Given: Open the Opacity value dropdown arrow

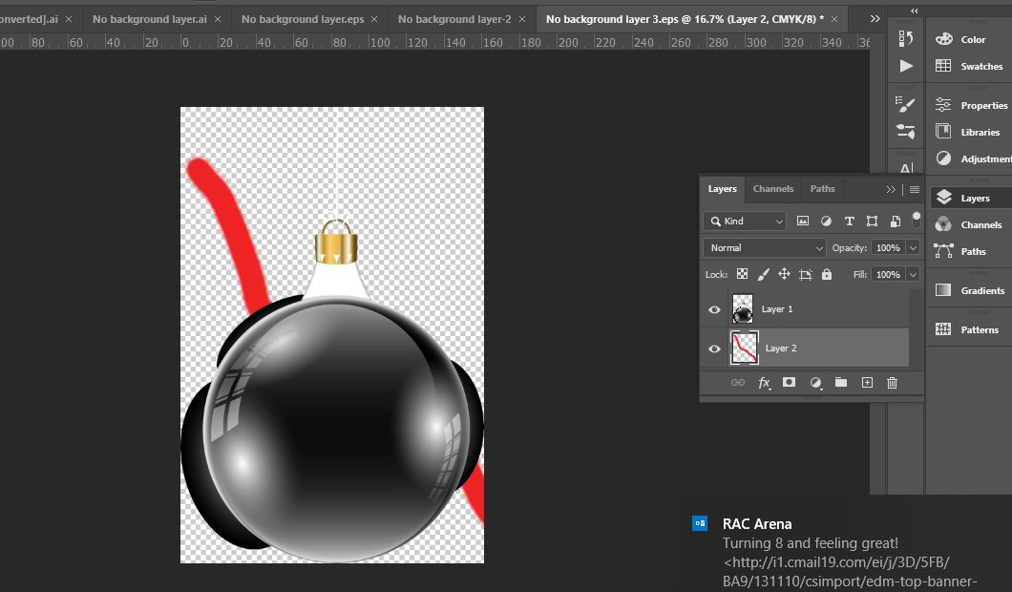Looking at the screenshot, I should [913, 247].
